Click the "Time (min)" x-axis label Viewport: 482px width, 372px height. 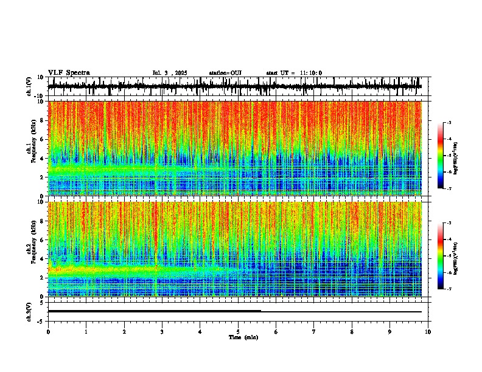pyautogui.click(x=243, y=337)
